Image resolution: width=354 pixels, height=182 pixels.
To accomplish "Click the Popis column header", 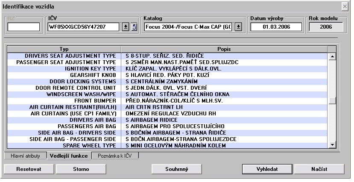I will click(x=224, y=49).
